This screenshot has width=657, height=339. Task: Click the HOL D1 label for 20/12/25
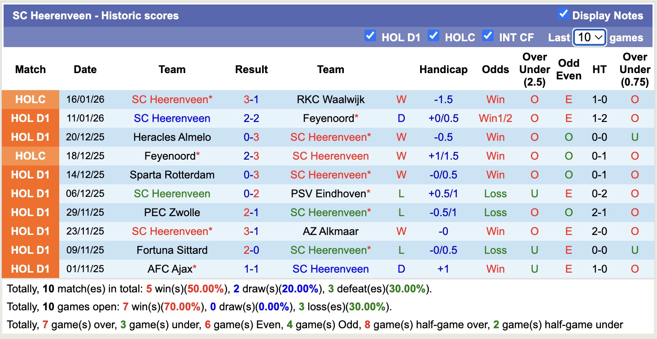click(30, 137)
